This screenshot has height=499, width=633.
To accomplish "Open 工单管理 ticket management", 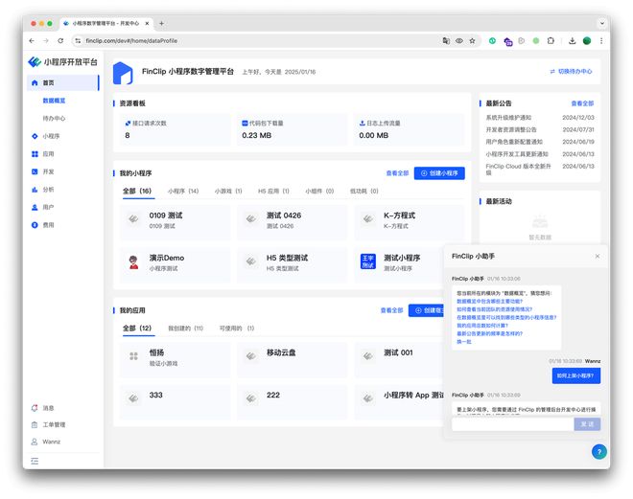I will (x=48, y=425).
